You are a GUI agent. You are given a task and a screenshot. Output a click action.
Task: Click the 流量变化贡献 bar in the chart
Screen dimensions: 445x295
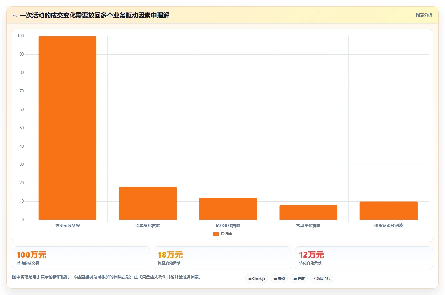click(x=148, y=203)
